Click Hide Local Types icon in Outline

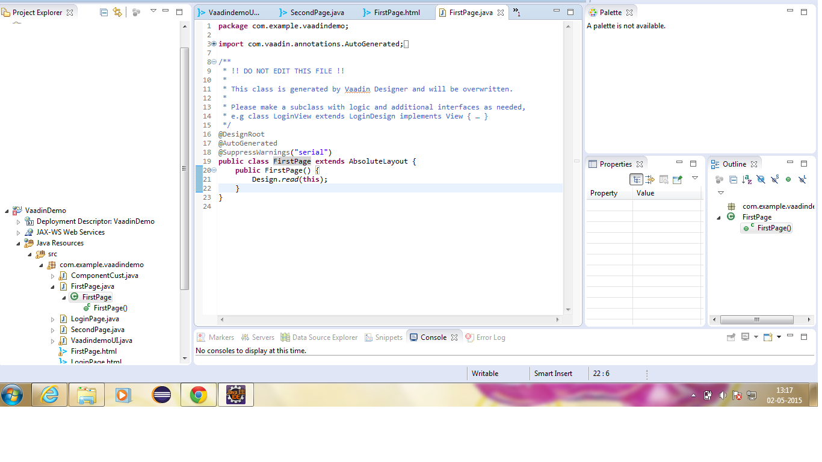tap(802, 179)
